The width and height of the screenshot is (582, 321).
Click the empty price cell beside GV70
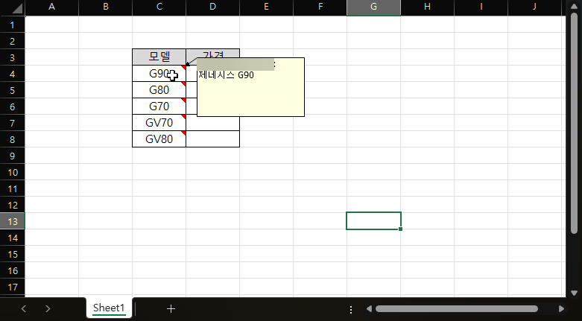coord(212,123)
